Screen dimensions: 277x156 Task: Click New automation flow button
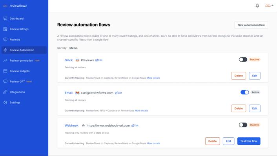(x=251, y=25)
